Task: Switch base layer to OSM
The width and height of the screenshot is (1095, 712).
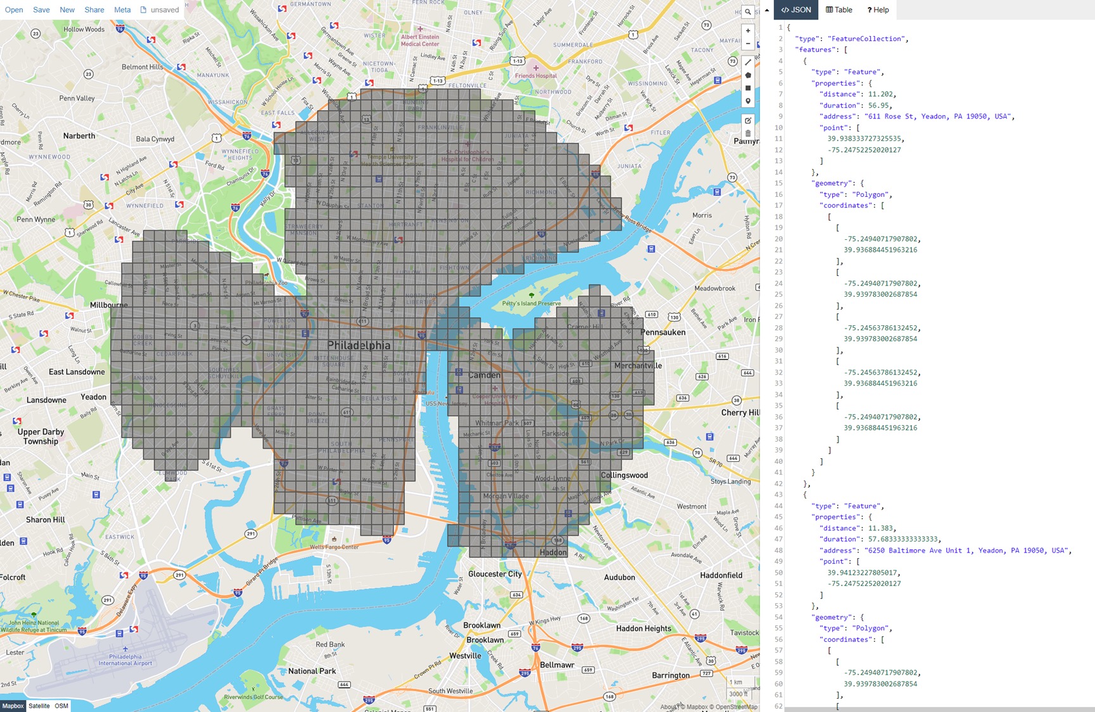Action: coord(61,706)
